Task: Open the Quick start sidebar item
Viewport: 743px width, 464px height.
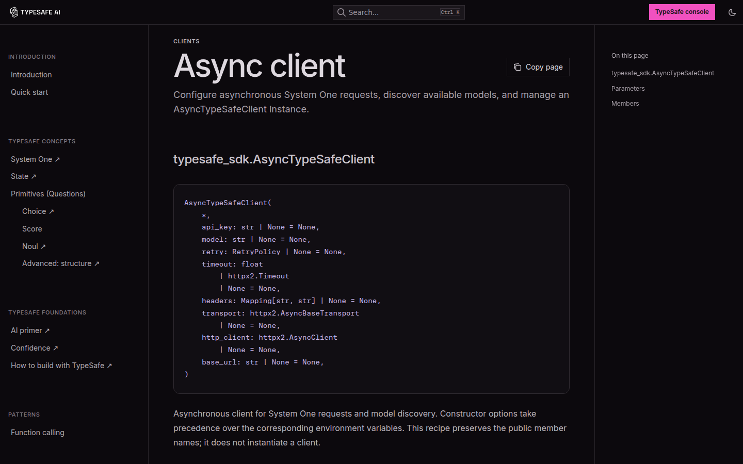Action: [29, 92]
